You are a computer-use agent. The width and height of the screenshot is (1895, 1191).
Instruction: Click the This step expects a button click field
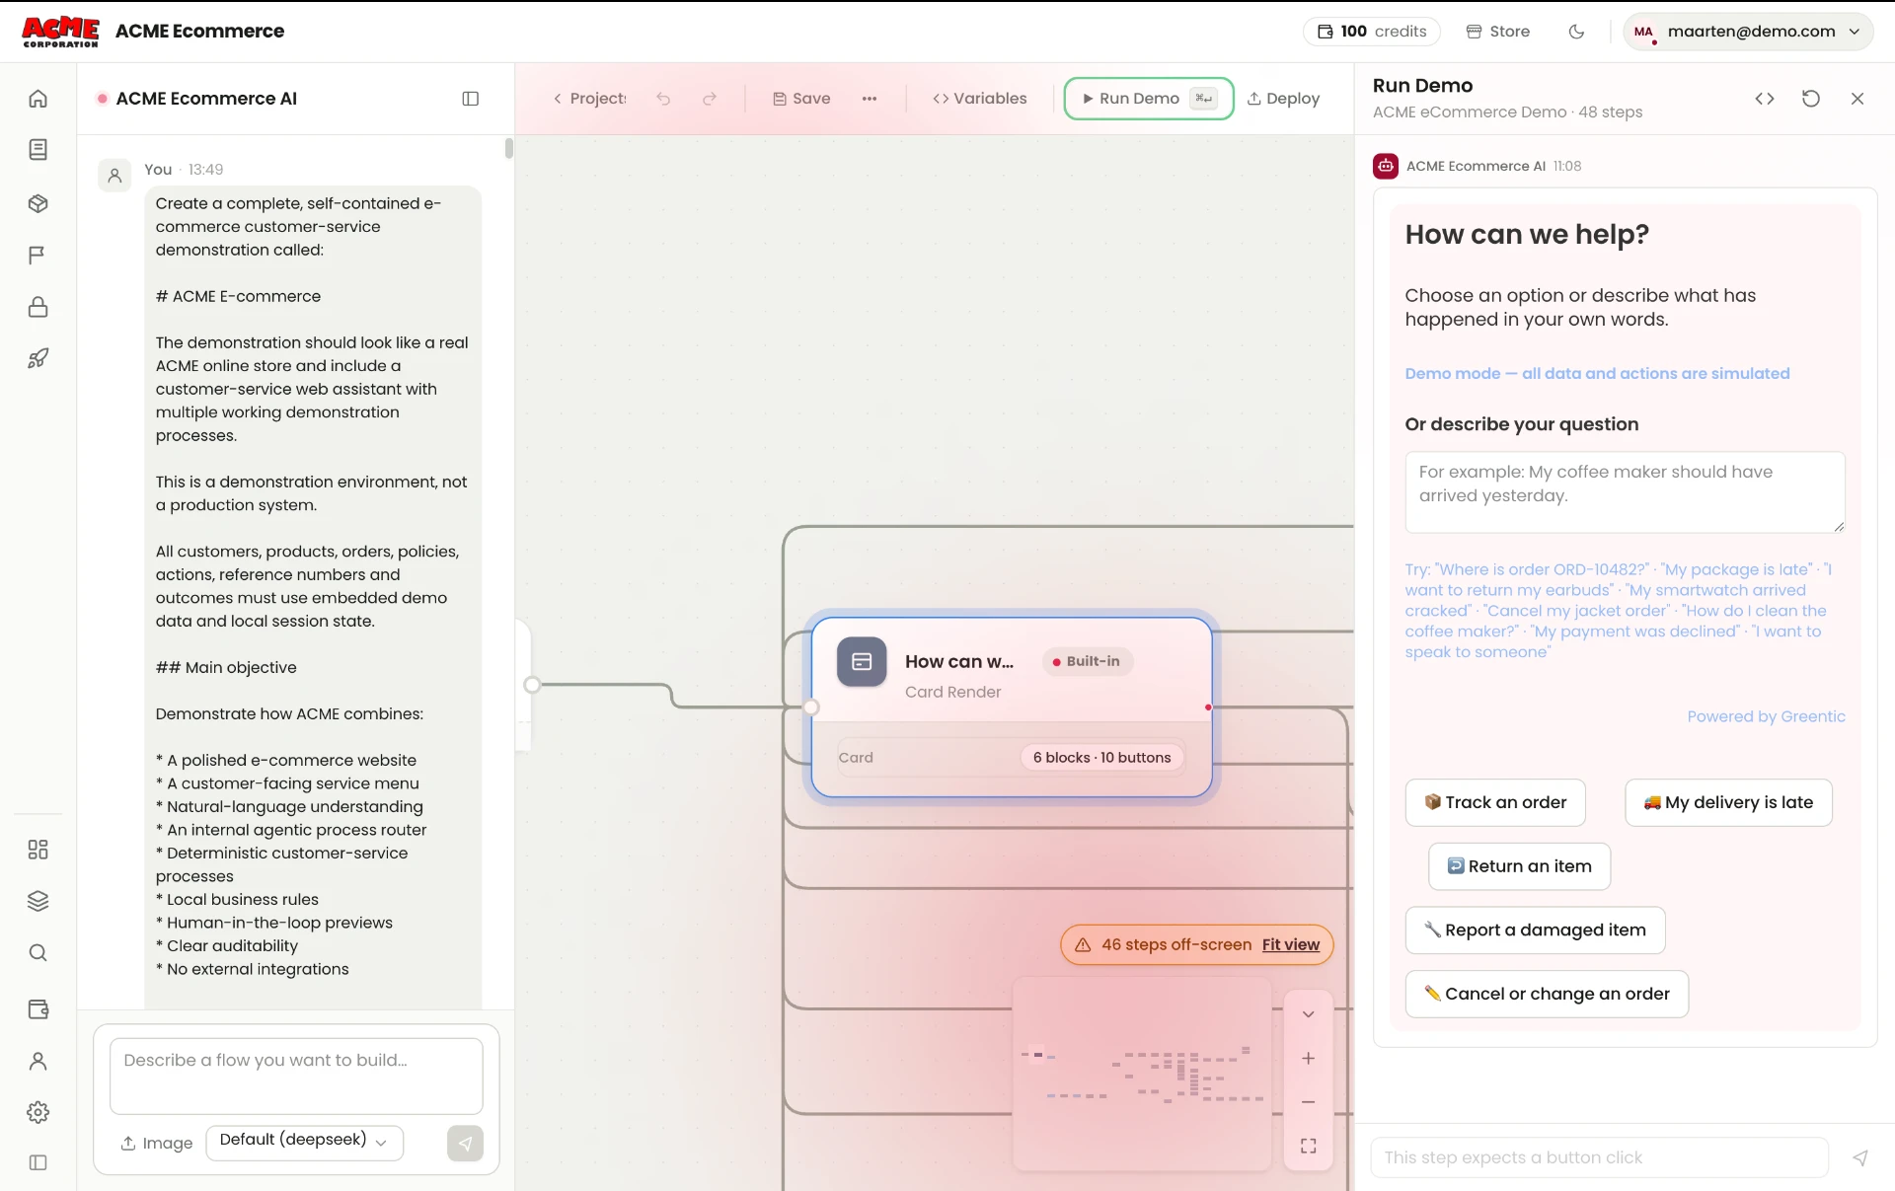tap(1599, 1158)
